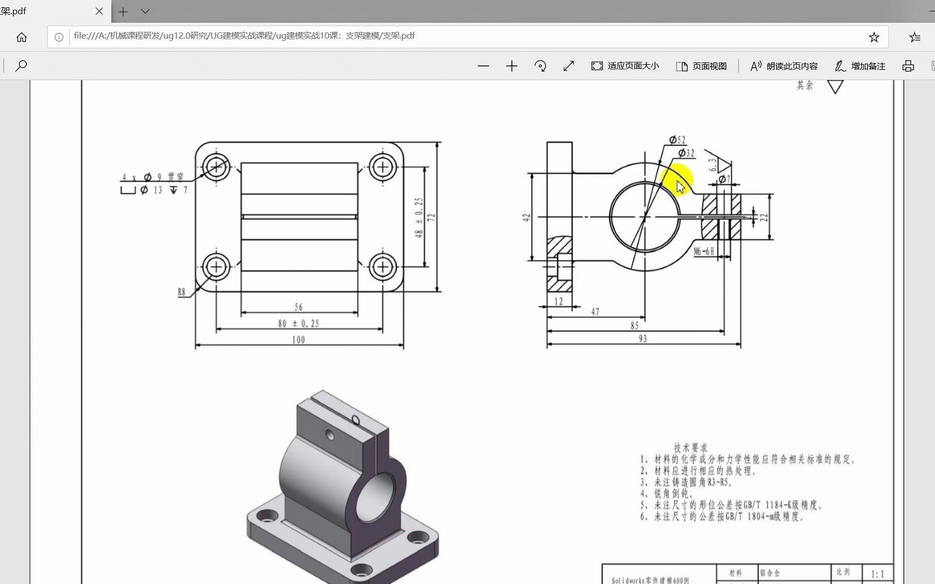Go to the browser home page
This screenshot has height=584, width=935.
22,36
